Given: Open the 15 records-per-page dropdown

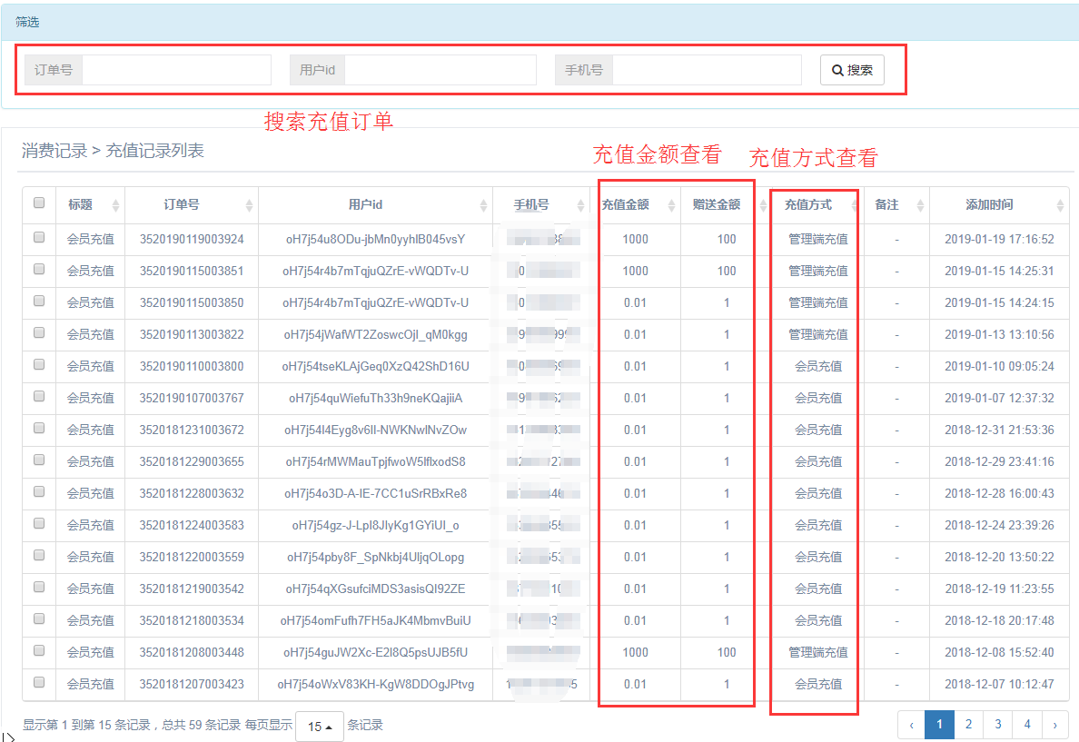Looking at the screenshot, I should click(x=319, y=727).
